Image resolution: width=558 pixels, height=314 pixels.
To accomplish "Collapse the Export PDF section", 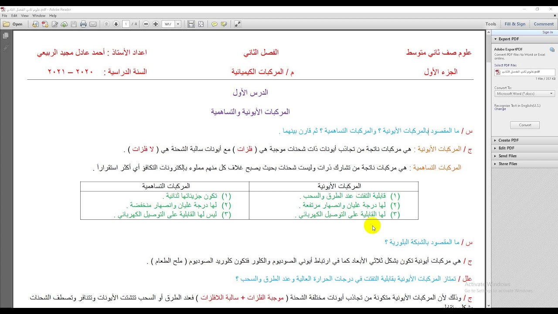I will tap(524, 39).
